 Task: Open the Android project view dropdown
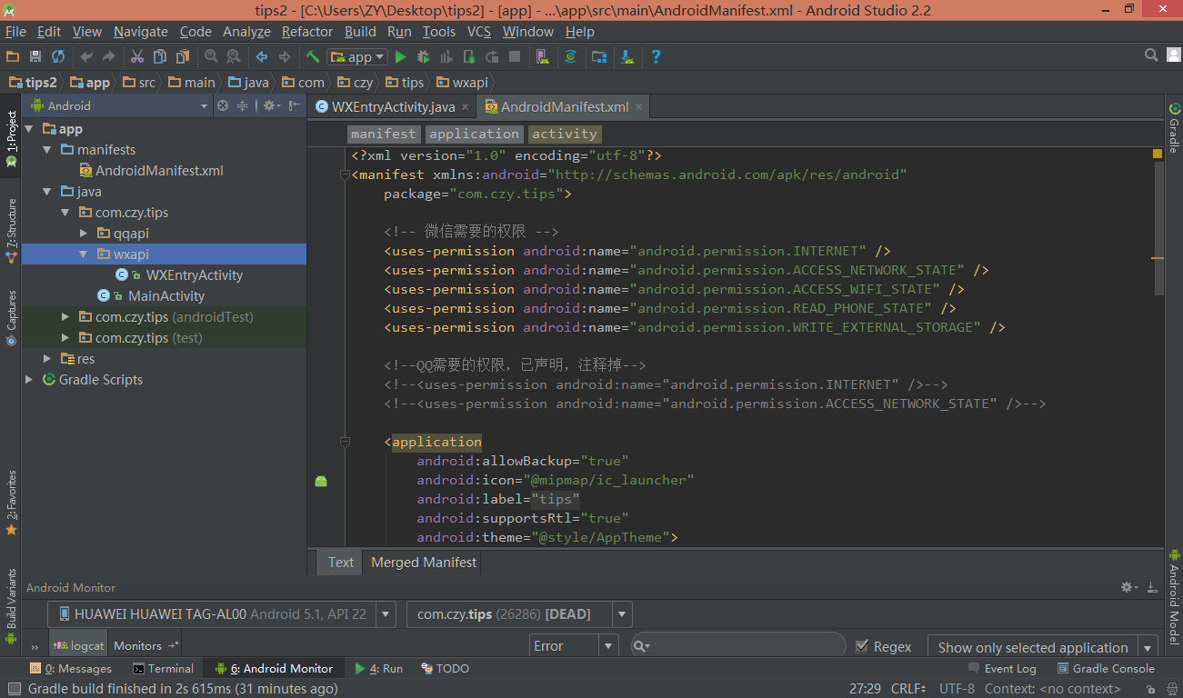coord(119,106)
